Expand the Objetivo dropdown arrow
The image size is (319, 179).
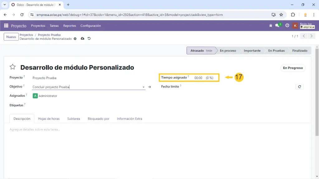click(144, 87)
